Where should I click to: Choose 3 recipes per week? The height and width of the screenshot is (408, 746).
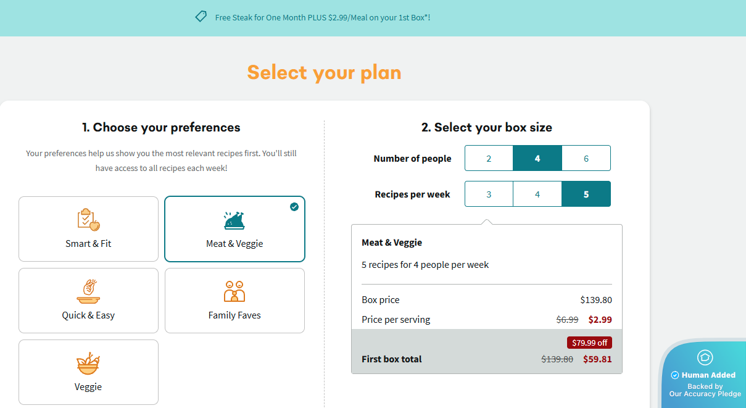[489, 194]
